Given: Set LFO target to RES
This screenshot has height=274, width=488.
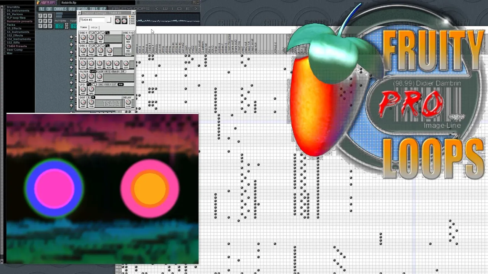Looking at the screenshot, I should tap(108, 84).
